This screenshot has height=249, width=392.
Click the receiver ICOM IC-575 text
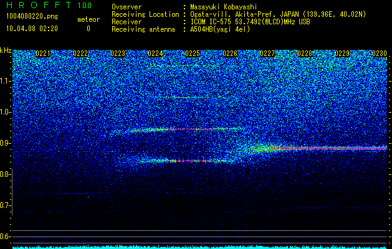click(x=251, y=22)
